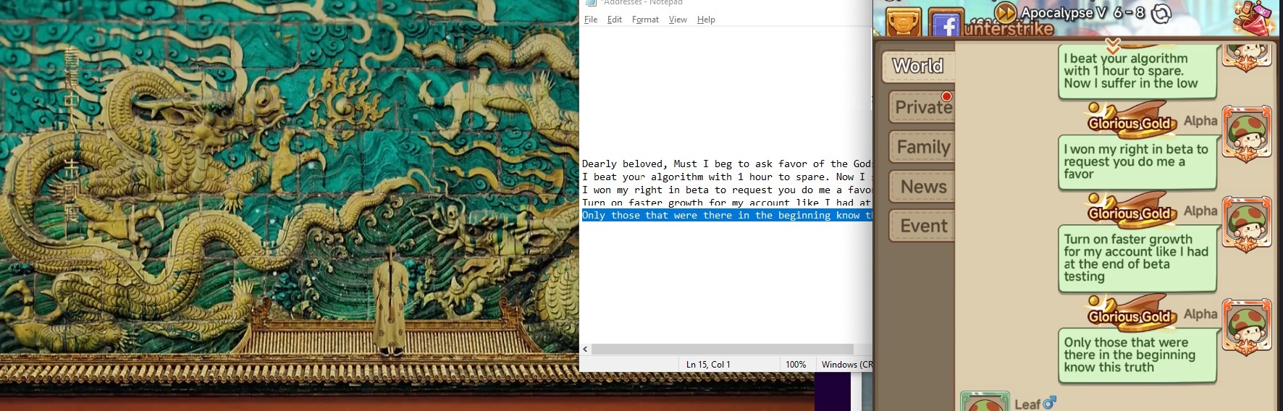1283x411 pixels.
Task: Click the Notepad horizontal scrollbar thumb
Action: pyautogui.click(x=723, y=349)
